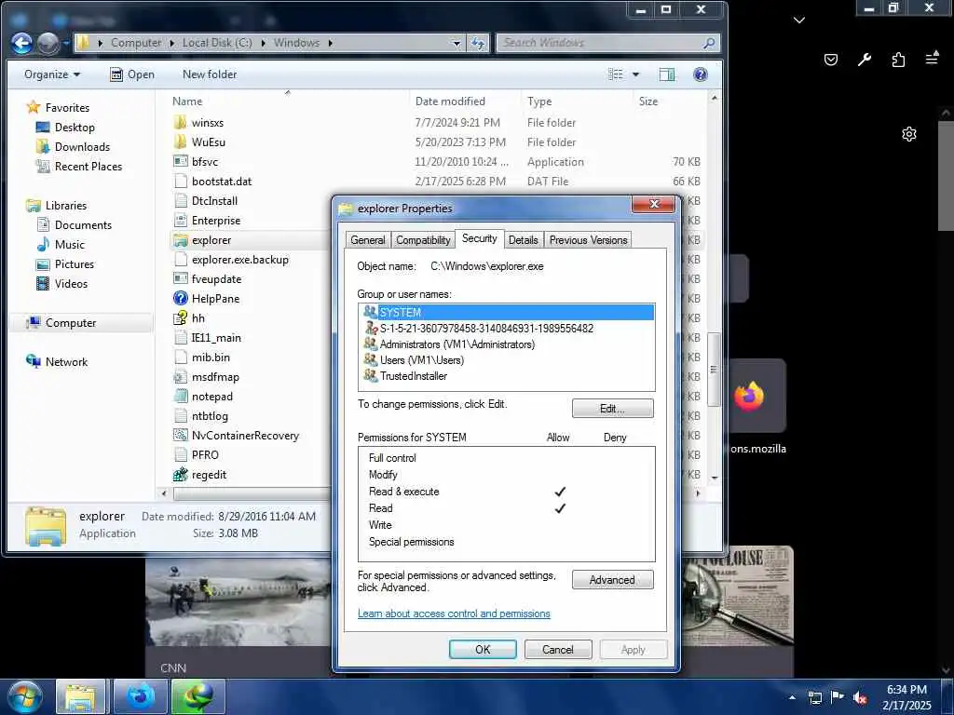The image size is (954, 715).
Task: Select the winsxs folder icon
Action: [180, 122]
